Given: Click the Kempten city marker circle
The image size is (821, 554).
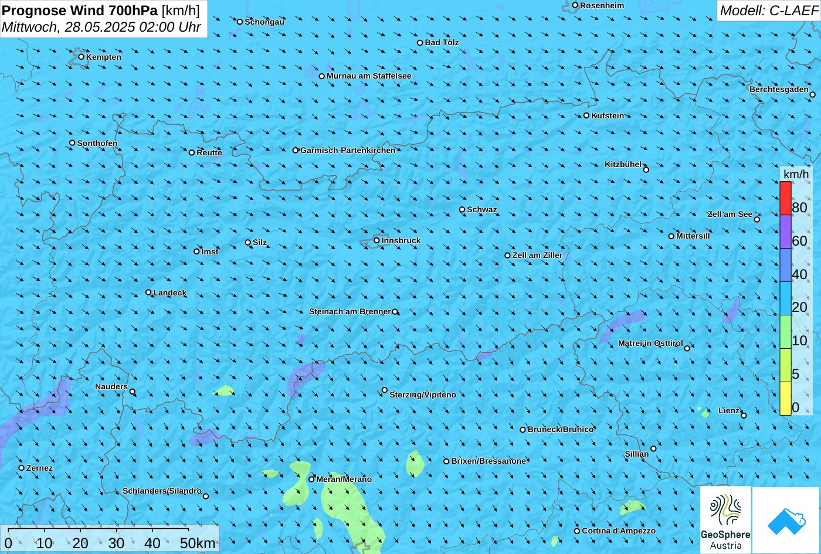Looking at the screenshot, I should [81, 57].
